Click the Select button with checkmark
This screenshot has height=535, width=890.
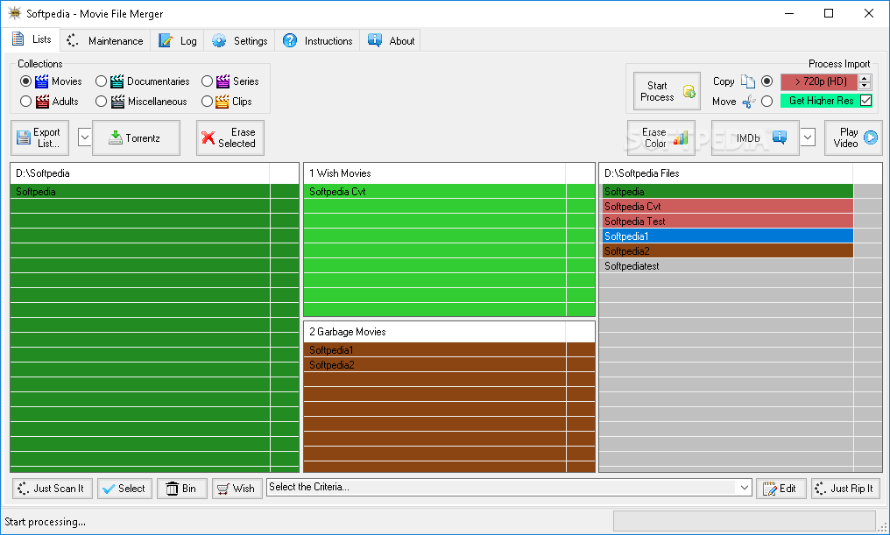tap(125, 489)
